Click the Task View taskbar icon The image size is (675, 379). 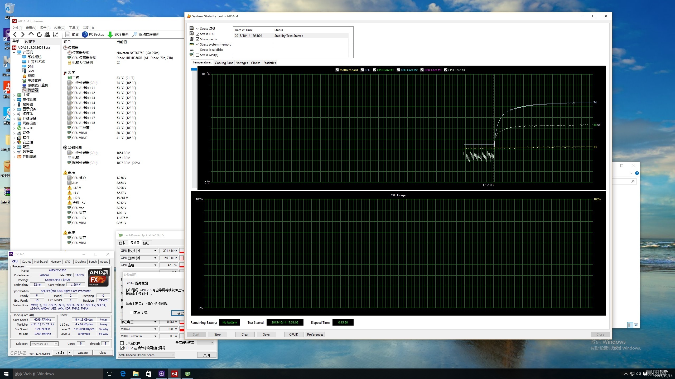click(x=110, y=374)
